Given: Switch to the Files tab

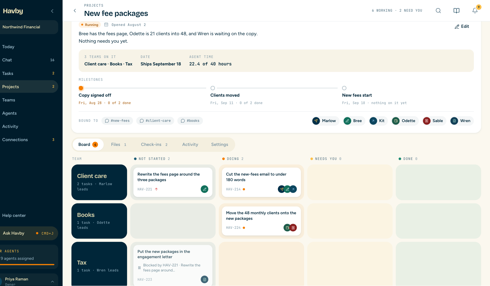Looking at the screenshot, I should pyautogui.click(x=119, y=145).
